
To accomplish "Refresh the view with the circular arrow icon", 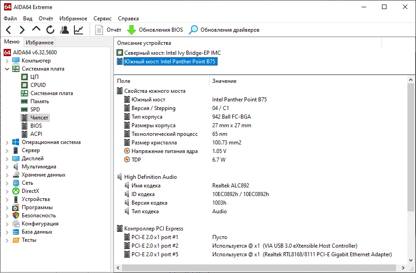I will 50,30.
